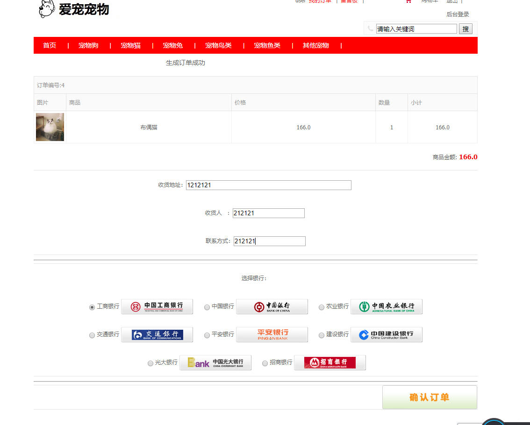Image resolution: width=530 pixels, height=425 pixels.
Task: Click the 确认订单 confirm order button
Action: (x=429, y=397)
